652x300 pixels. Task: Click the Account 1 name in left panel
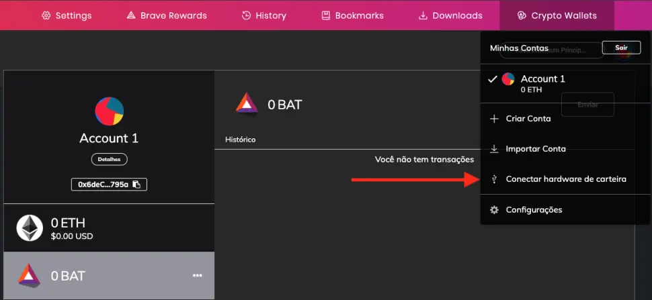point(109,138)
